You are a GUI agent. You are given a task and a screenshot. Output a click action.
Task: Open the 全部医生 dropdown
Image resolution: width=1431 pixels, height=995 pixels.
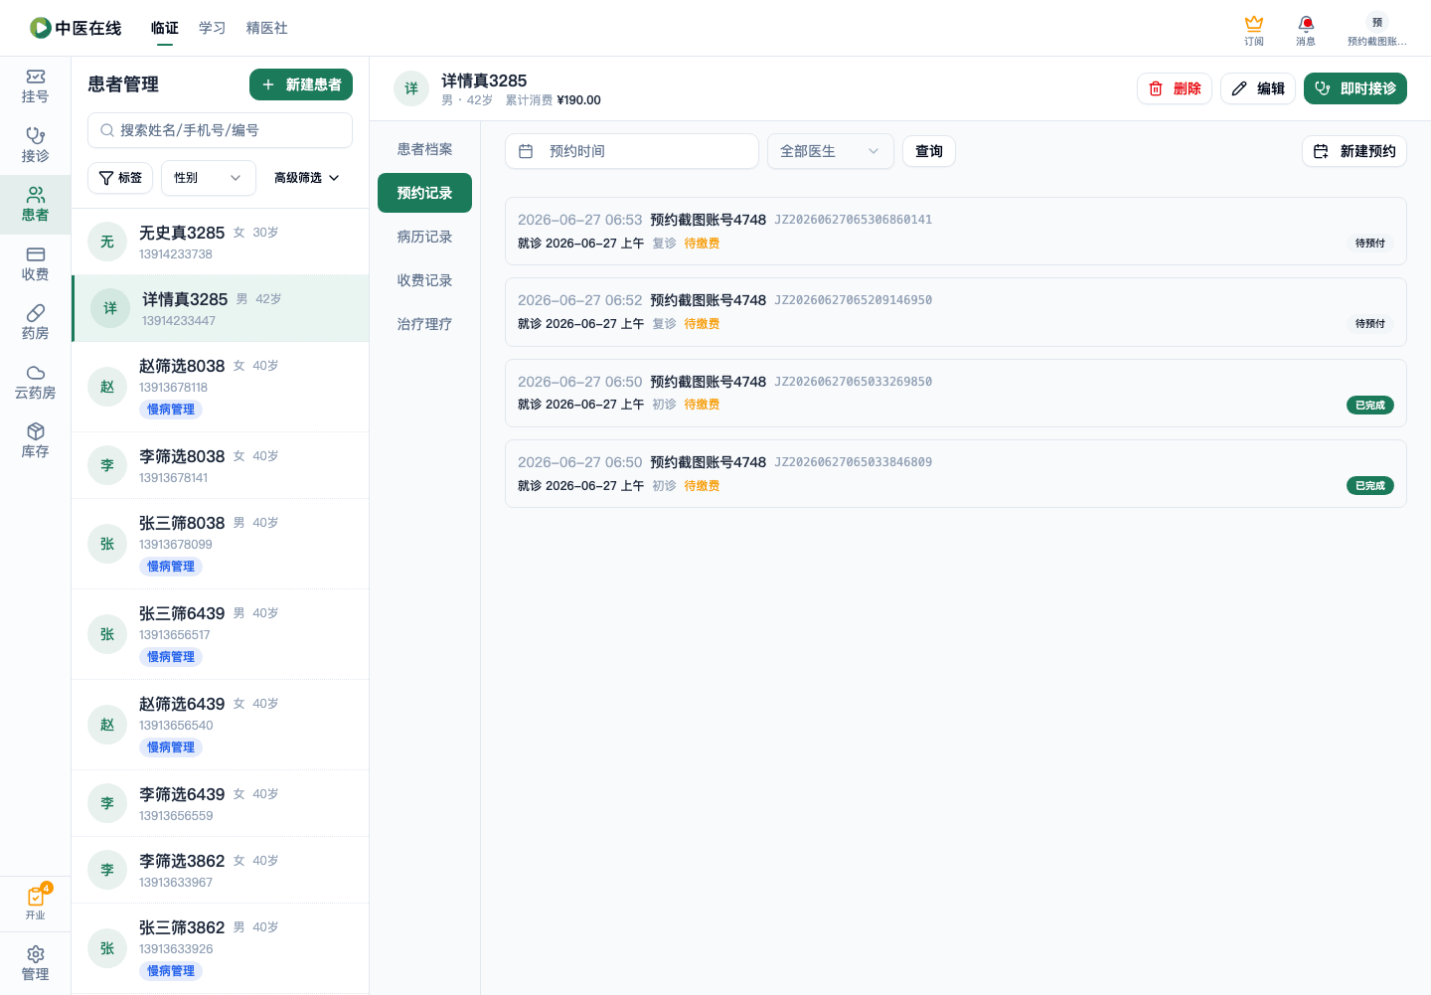point(831,151)
